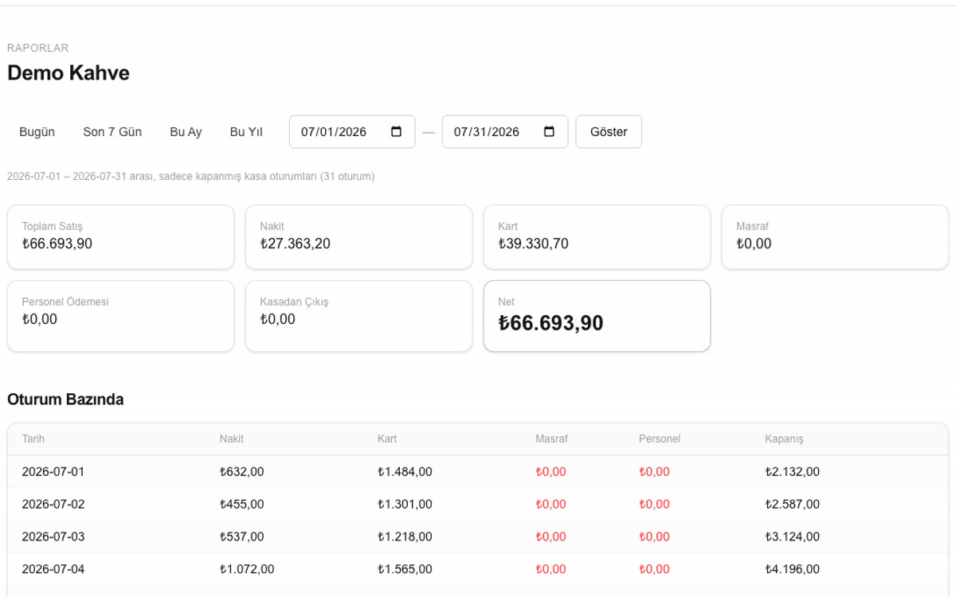The image size is (956, 597).
Task: Select the 2026-07-02 session row date
Action: click(x=53, y=505)
